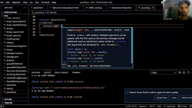
Task: Open queueWithB.html in explorer
Action: [15, 64]
